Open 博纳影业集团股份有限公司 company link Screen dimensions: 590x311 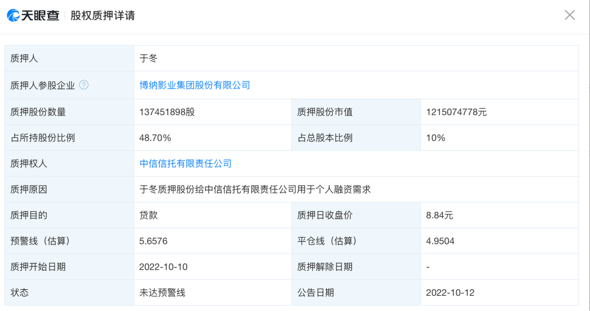coord(194,85)
